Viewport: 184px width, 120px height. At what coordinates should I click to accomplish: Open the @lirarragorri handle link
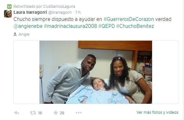pyautogui.click(x=60, y=13)
